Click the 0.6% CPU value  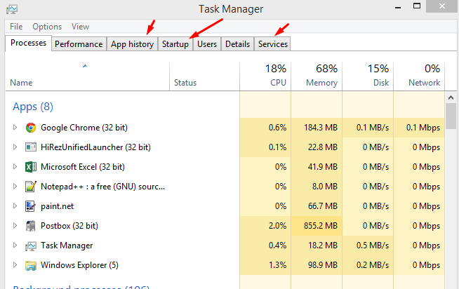click(277, 128)
